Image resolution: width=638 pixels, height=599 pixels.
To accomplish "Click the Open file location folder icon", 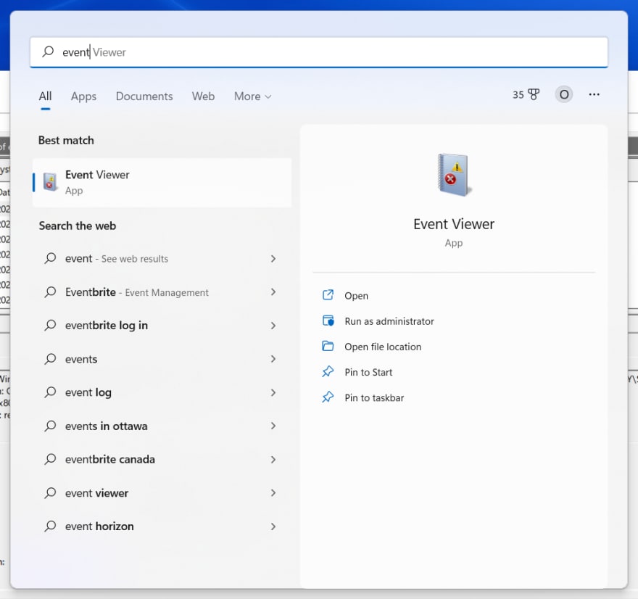I will pos(328,347).
